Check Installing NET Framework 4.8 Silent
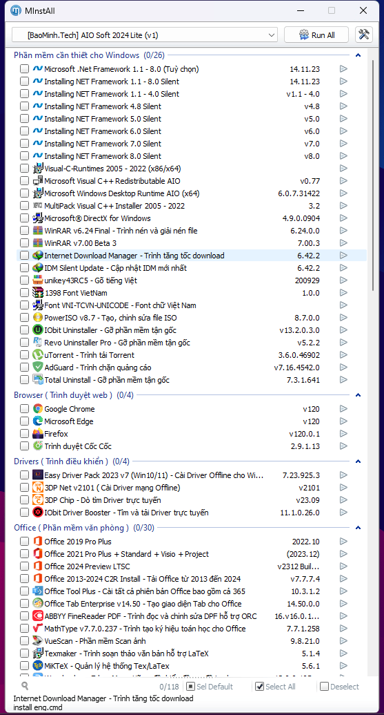This screenshot has height=715, width=384. [x=24, y=106]
